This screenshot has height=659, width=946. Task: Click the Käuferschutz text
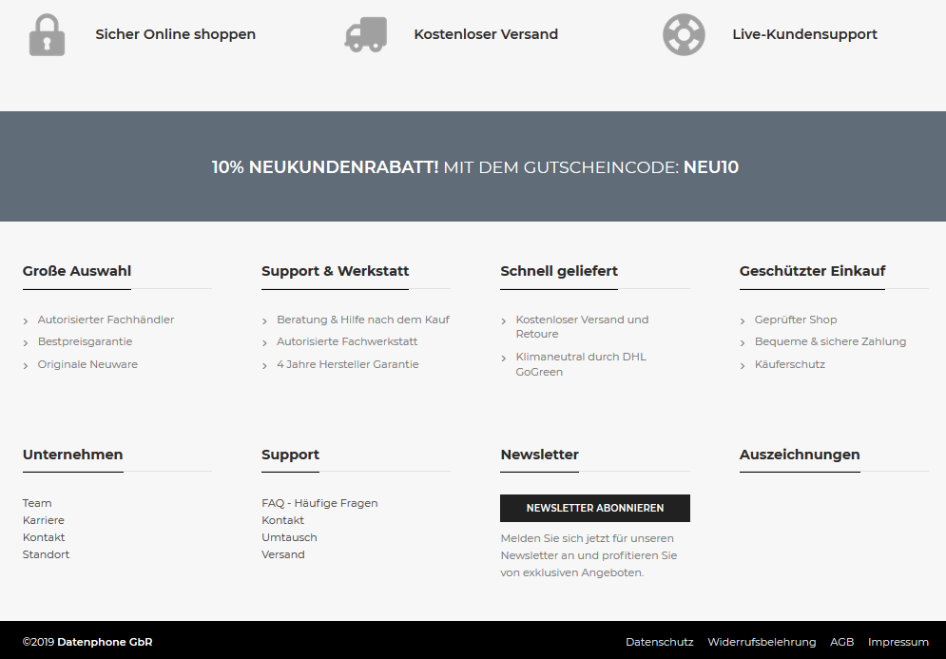[x=790, y=364]
